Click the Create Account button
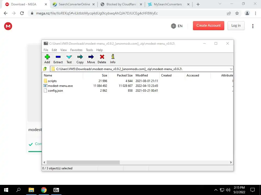261x195 pixels. click(x=208, y=26)
